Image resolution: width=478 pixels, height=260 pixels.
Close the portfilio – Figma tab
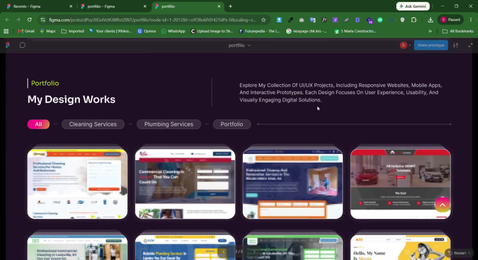coord(145,6)
